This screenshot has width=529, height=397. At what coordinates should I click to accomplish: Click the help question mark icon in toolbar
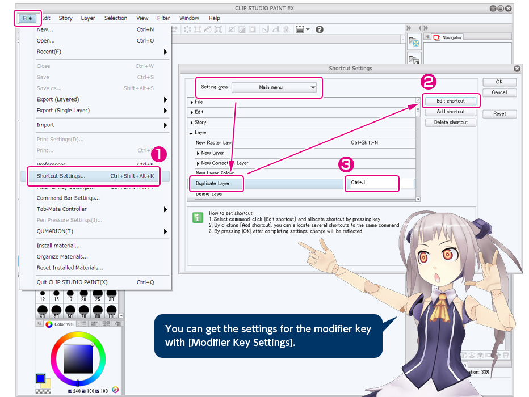[320, 29]
